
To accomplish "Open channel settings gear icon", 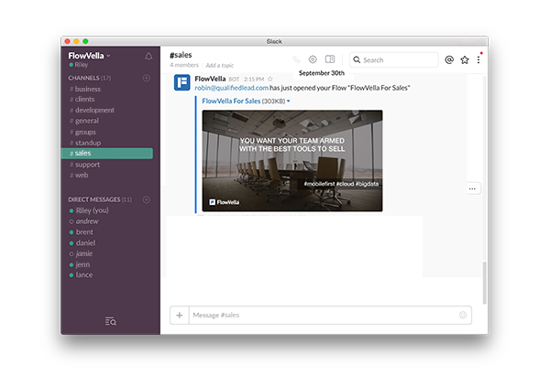I will [313, 59].
